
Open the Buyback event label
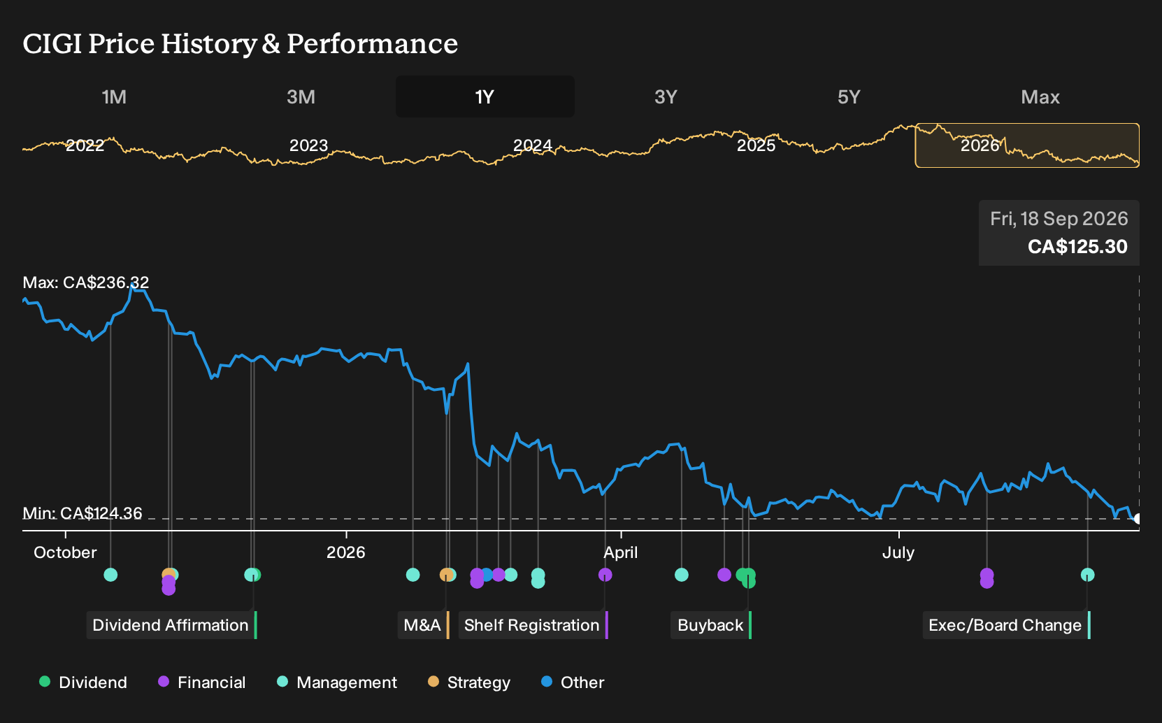click(710, 625)
